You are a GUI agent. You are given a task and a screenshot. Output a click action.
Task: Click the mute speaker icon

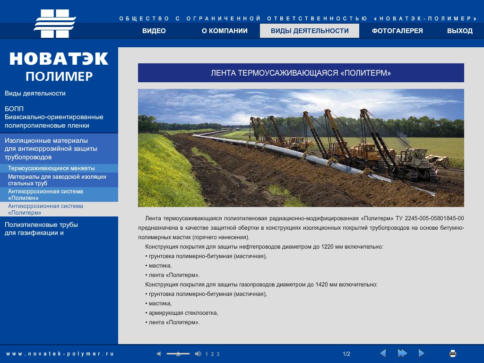159,354
